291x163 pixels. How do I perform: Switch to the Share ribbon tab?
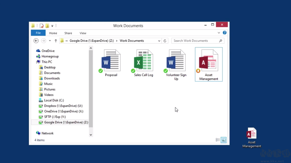pyautogui.click(x=68, y=33)
